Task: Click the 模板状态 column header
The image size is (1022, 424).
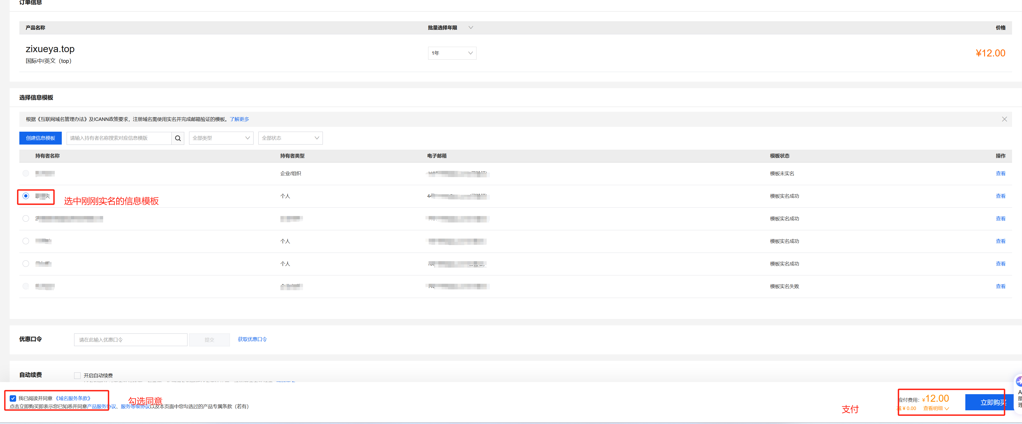Action: pyautogui.click(x=779, y=156)
